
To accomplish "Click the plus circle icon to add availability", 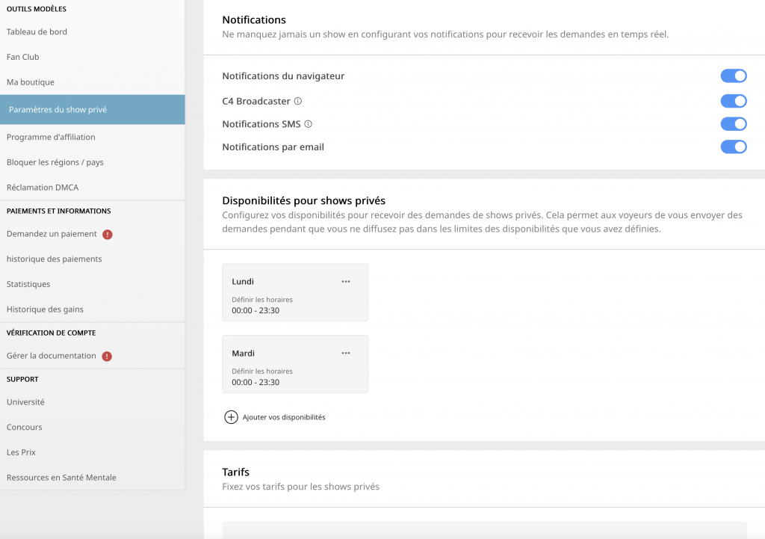I will 231,417.
